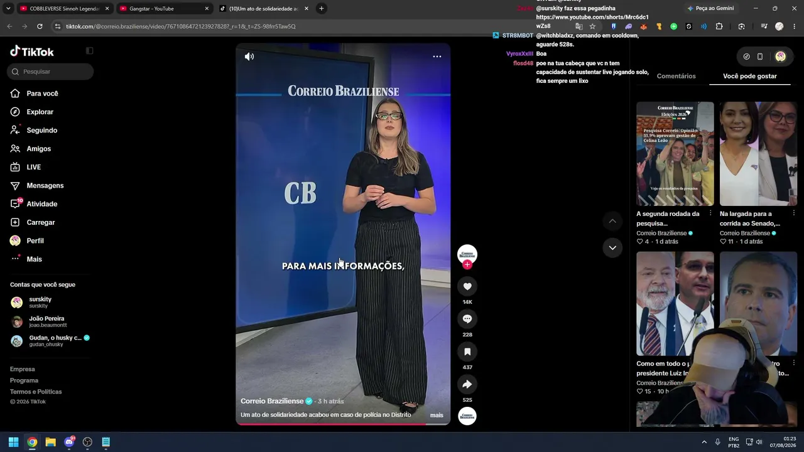Open Correio Braziliense profile from video caption
The height and width of the screenshot is (452, 804).
tap(272, 401)
